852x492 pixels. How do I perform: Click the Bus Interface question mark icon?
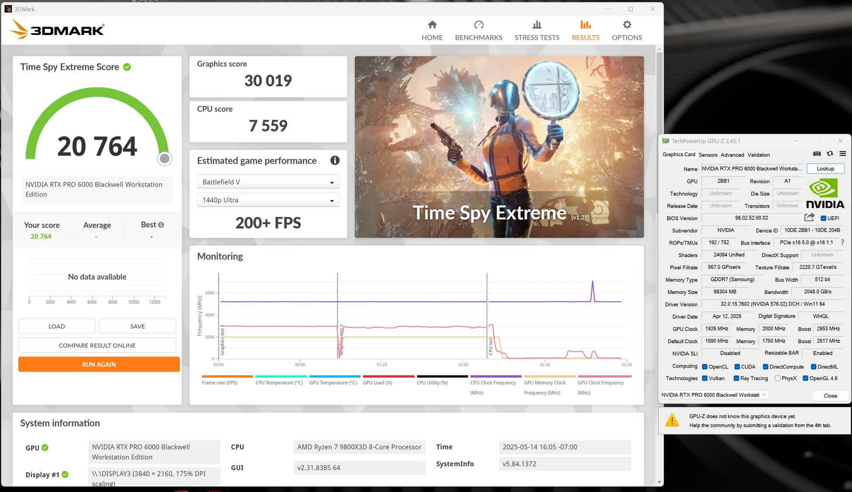(842, 242)
